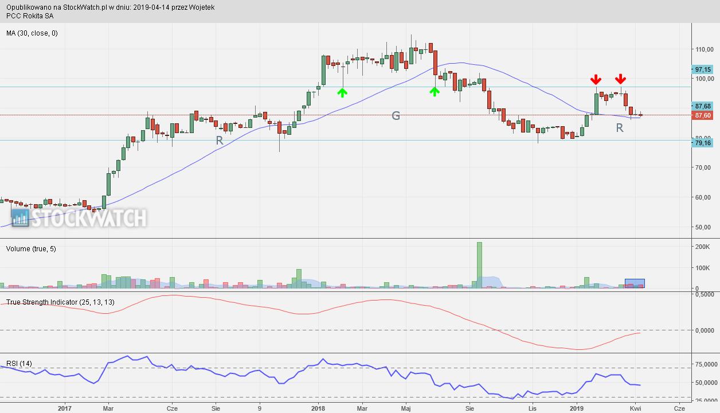Click the G letter annotation on the chart
This screenshot has height=413, width=720.
coord(396,116)
